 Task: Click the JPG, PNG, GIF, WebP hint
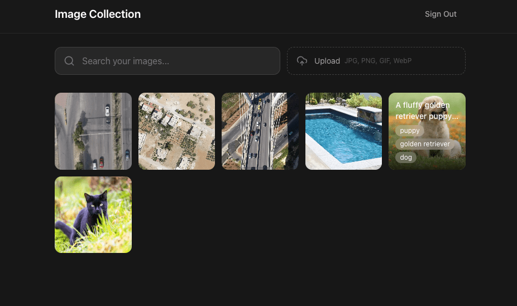click(378, 61)
